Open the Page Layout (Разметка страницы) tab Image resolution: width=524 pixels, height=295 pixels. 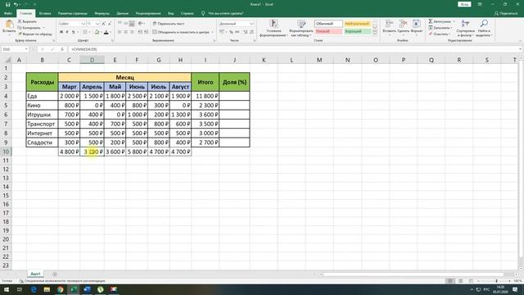(73, 13)
